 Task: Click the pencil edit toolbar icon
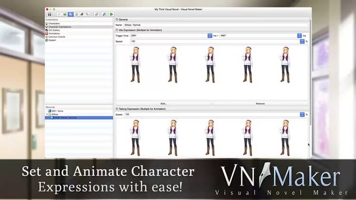click(59, 14)
